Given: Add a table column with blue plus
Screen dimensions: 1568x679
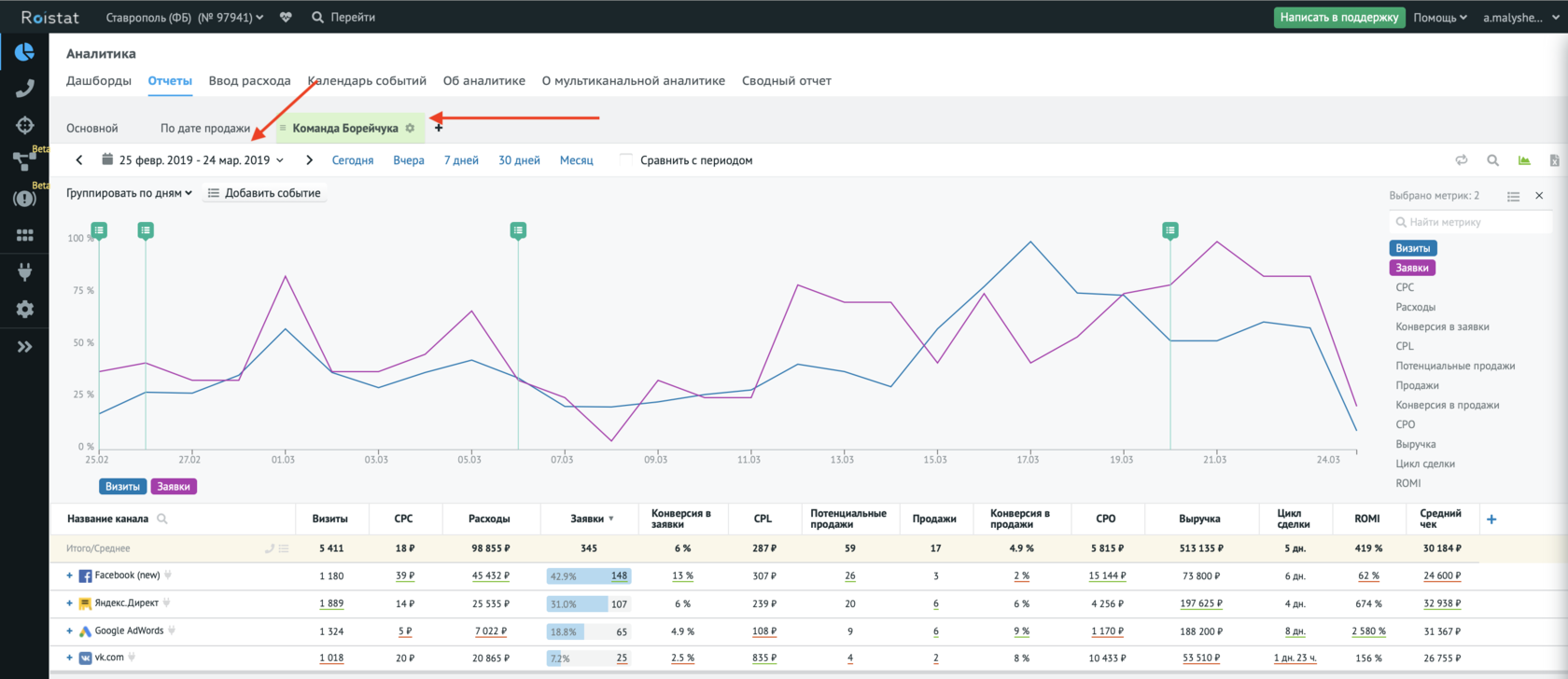Looking at the screenshot, I should click(1491, 520).
